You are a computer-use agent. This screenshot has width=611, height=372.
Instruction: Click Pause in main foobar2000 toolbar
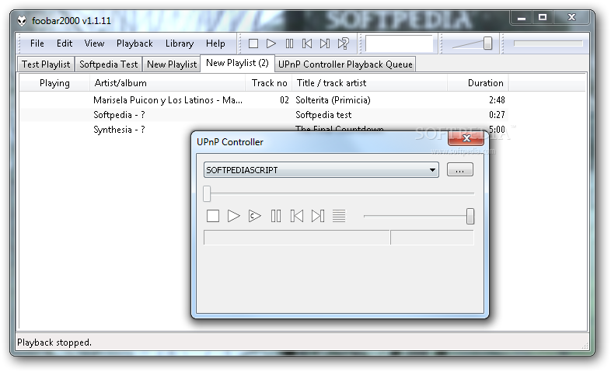[x=289, y=43]
